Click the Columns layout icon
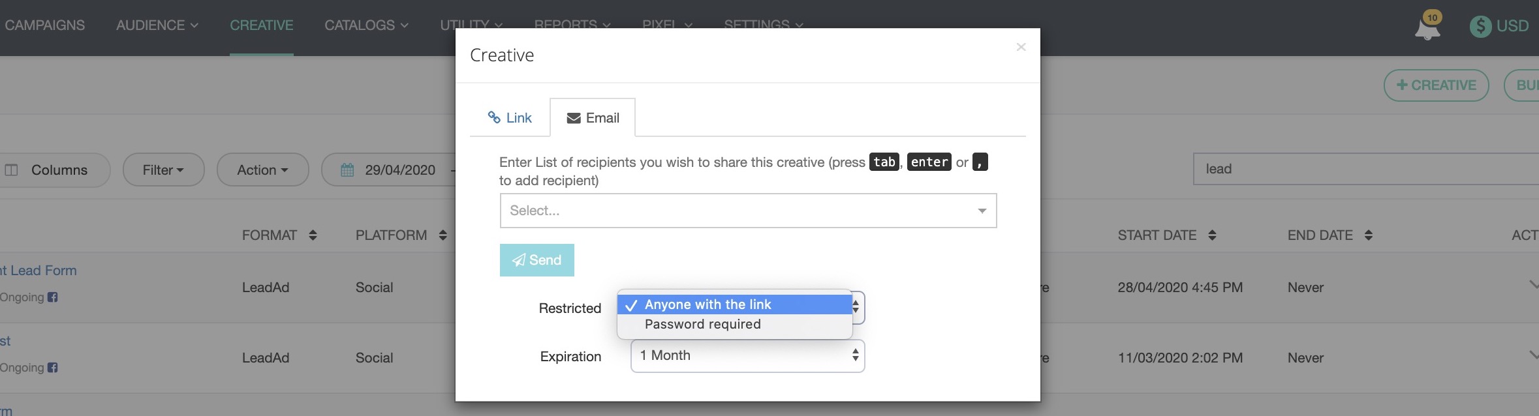This screenshot has height=416, width=1539. tap(12, 170)
